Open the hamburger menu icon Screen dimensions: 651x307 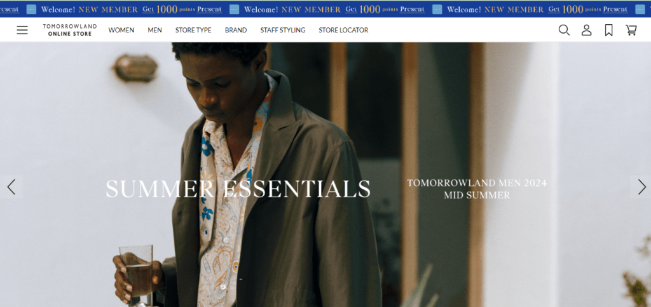(22, 30)
